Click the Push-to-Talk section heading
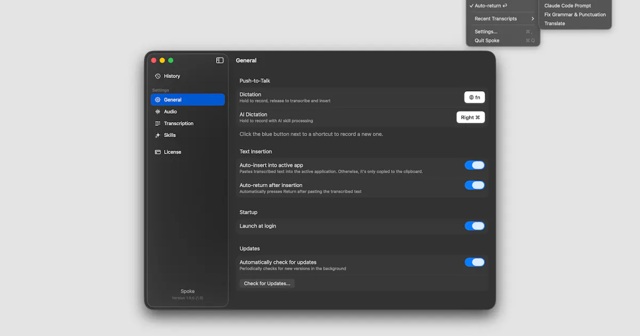640x336 pixels. [255, 81]
